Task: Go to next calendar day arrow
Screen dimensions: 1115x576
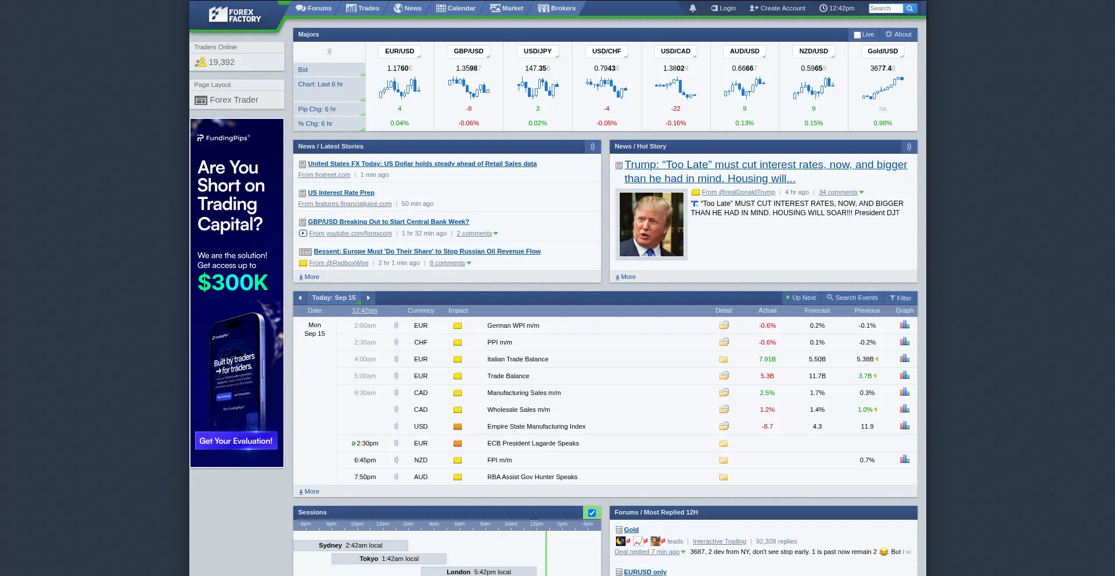Action: coord(368,298)
